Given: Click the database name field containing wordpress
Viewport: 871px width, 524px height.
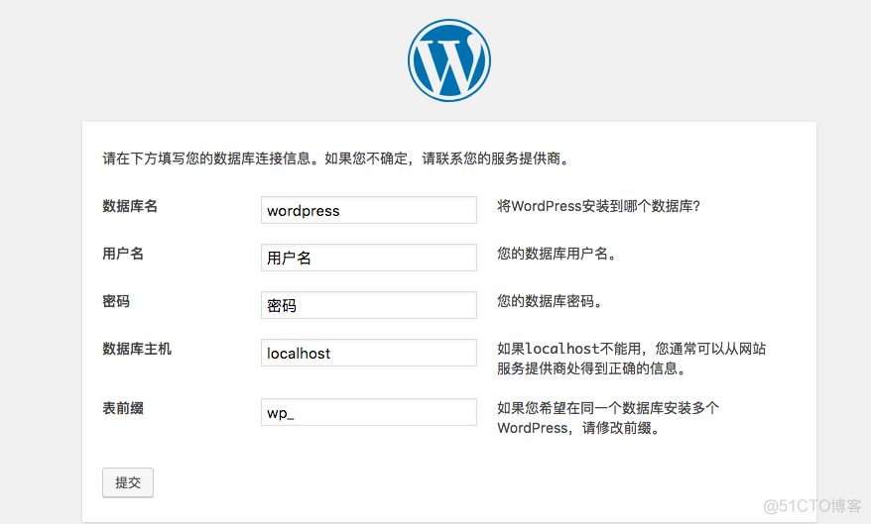Looking at the screenshot, I should (x=369, y=210).
